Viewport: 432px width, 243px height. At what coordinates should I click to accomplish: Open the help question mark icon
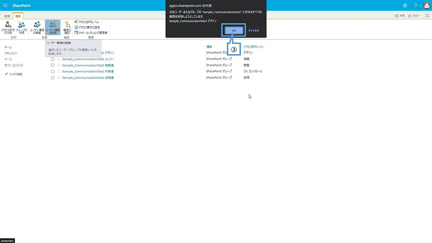point(416,5)
